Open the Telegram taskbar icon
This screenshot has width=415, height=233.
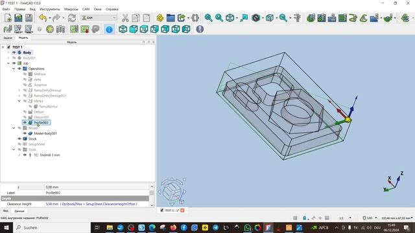216,227
